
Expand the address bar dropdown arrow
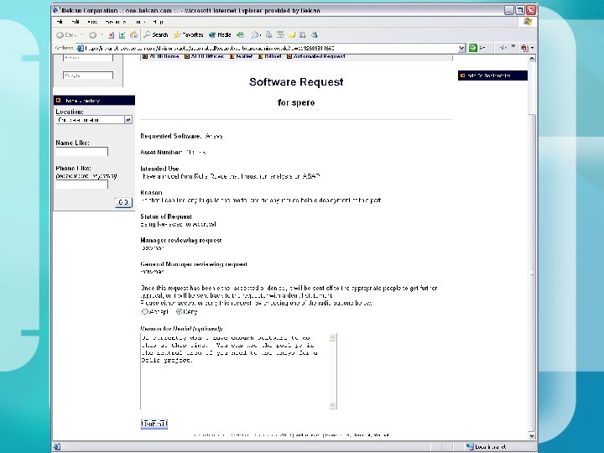tap(462, 48)
